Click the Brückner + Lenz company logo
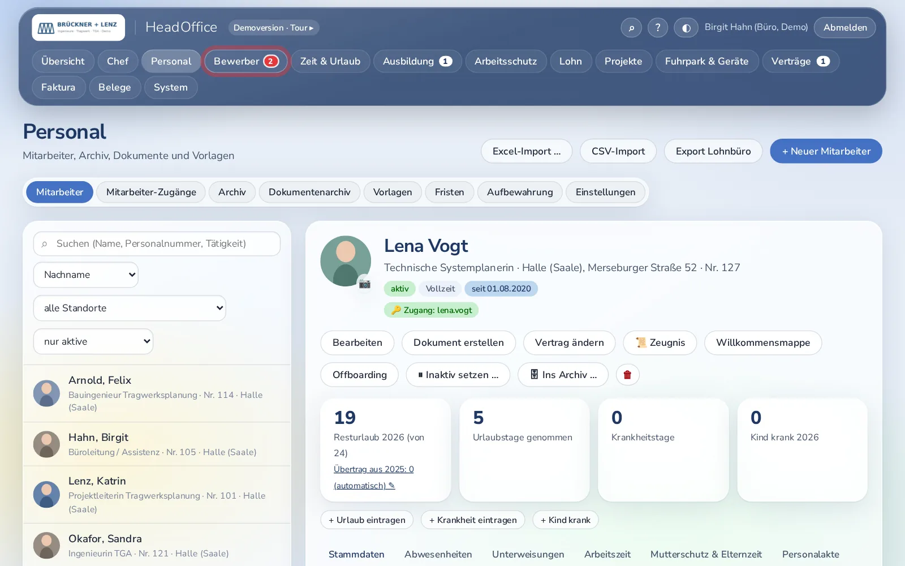905x566 pixels. coord(78,27)
